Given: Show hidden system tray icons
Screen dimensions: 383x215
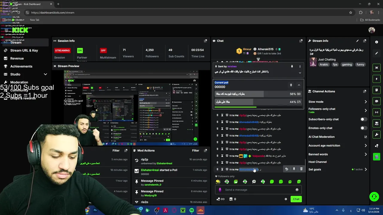Looking at the screenshot, I should (x=337, y=210).
